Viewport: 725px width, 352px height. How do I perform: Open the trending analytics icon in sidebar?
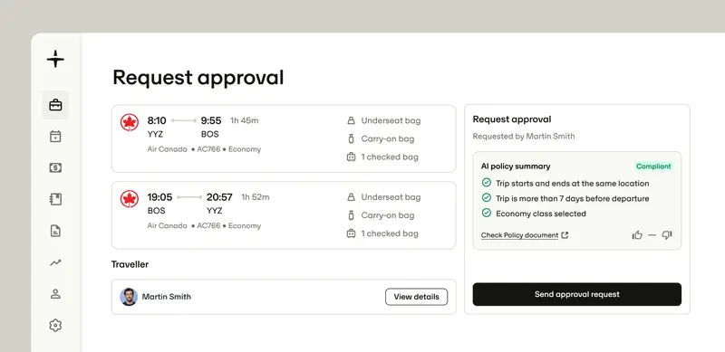tap(55, 262)
